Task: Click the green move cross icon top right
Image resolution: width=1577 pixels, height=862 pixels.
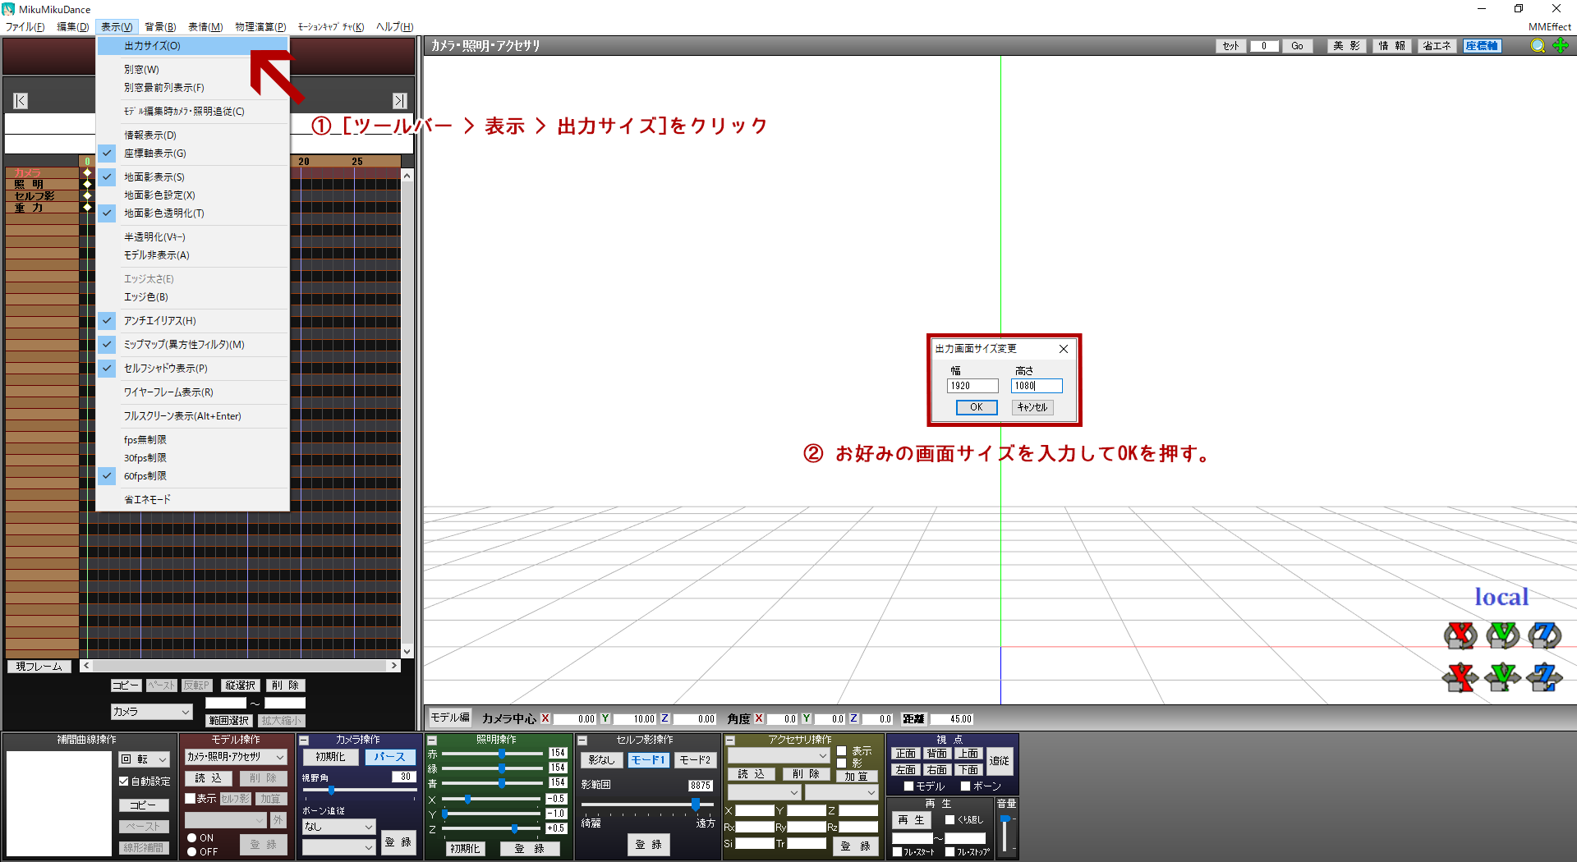Action: click(1560, 46)
